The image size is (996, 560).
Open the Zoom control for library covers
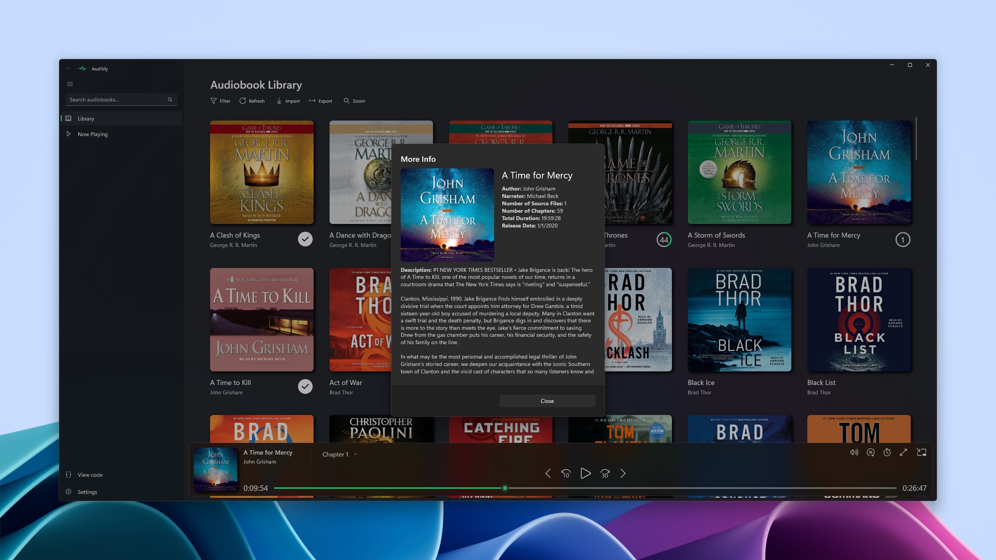(x=354, y=101)
